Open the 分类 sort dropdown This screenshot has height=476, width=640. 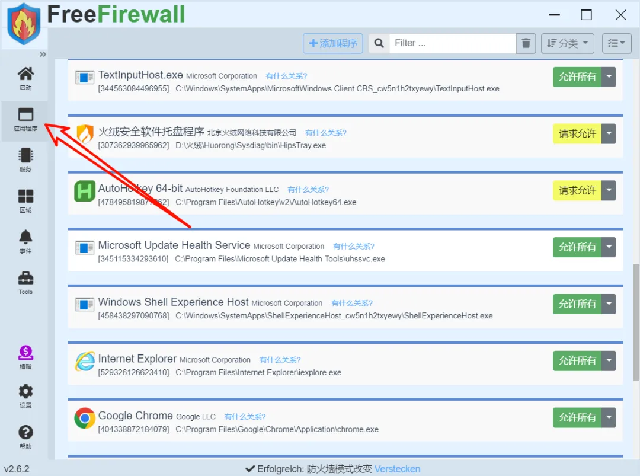pyautogui.click(x=567, y=43)
